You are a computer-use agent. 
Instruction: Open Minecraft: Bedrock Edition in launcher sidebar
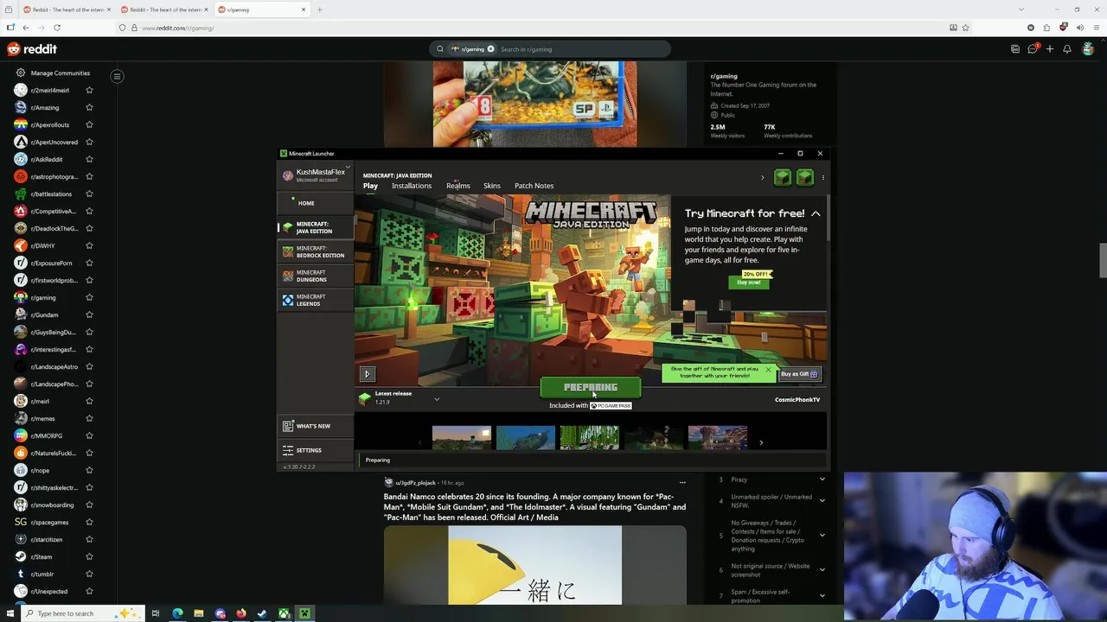[314, 251]
